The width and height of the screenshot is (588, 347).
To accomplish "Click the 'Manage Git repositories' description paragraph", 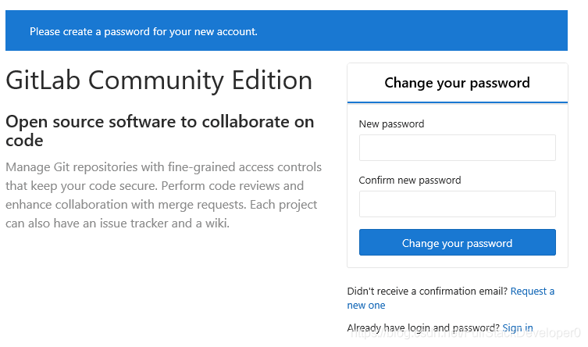I will [x=163, y=195].
